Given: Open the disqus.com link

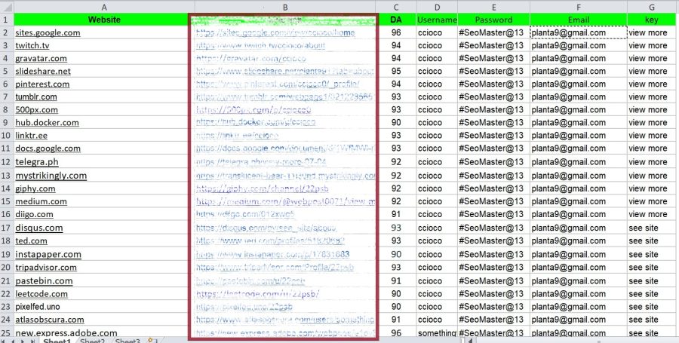Looking at the screenshot, I should 39,228.
